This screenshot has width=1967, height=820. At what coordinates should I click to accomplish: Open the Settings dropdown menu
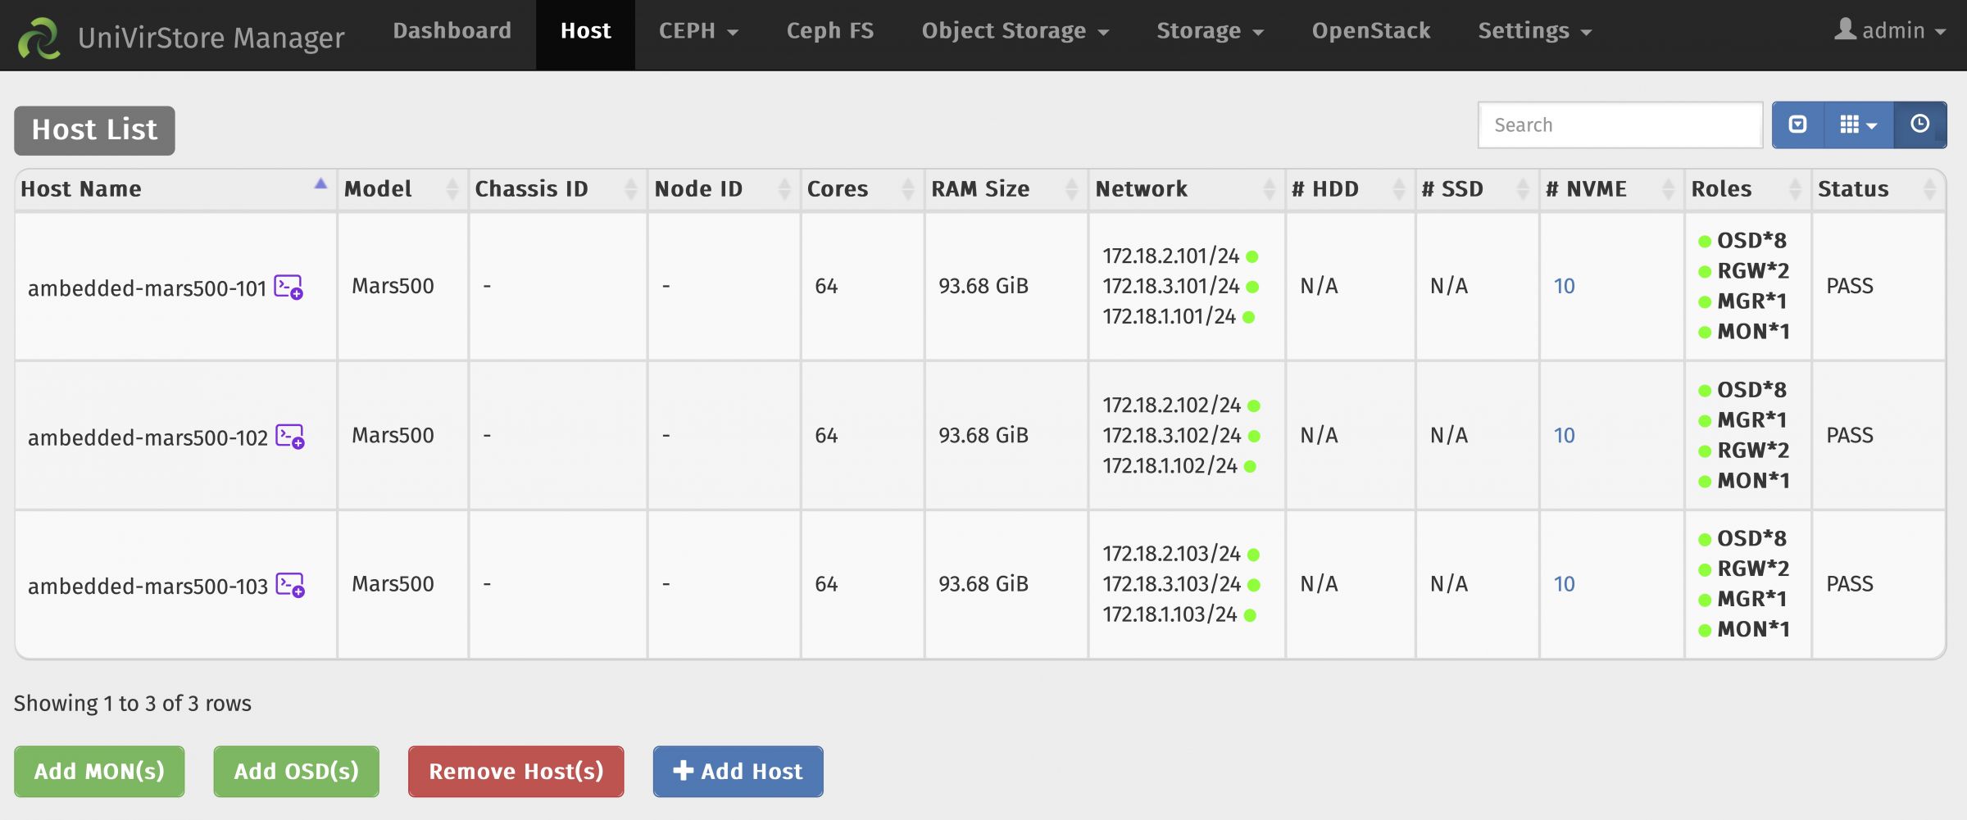click(1534, 31)
